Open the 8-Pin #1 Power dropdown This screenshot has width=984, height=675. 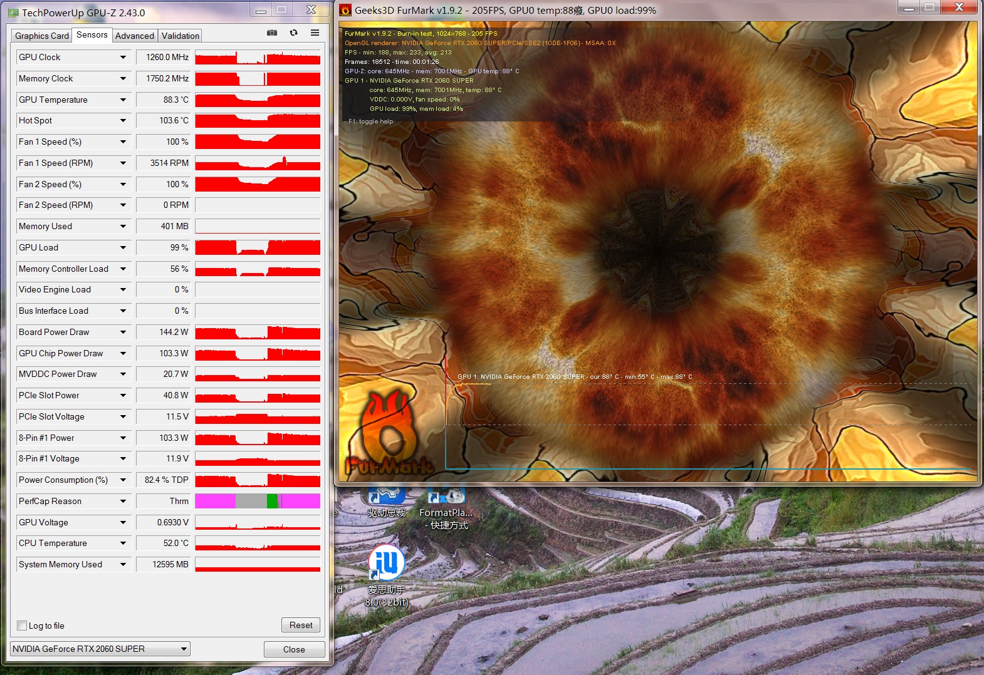tap(123, 438)
